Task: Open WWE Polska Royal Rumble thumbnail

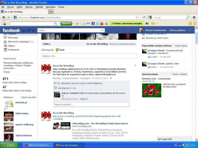Action: point(9,116)
